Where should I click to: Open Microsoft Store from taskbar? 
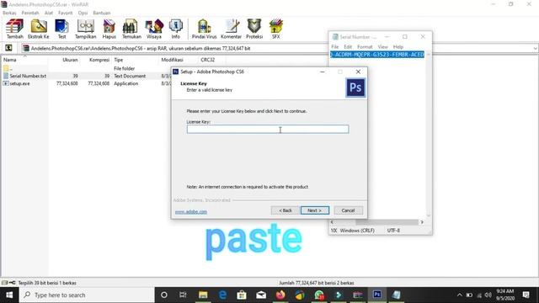pos(242,295)
